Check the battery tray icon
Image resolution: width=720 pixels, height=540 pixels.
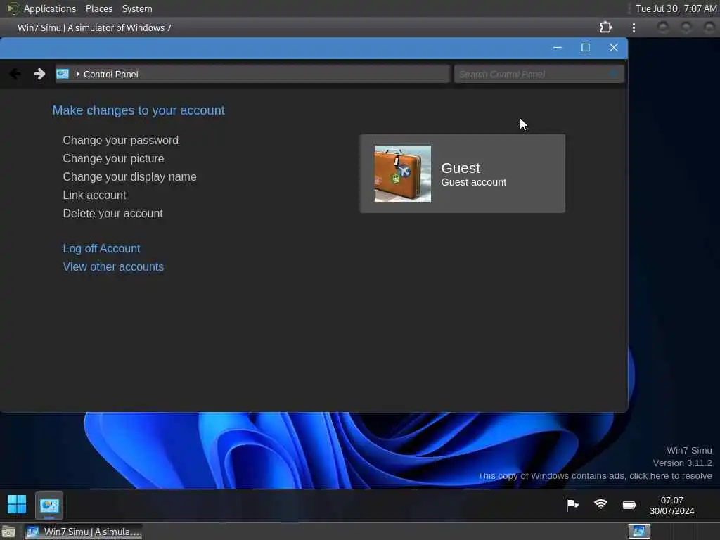click(629, 505)
